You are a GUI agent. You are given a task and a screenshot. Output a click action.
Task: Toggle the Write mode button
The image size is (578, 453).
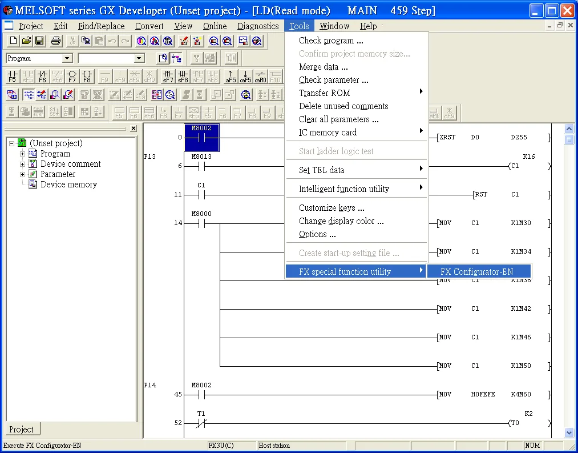pos(42,95)
